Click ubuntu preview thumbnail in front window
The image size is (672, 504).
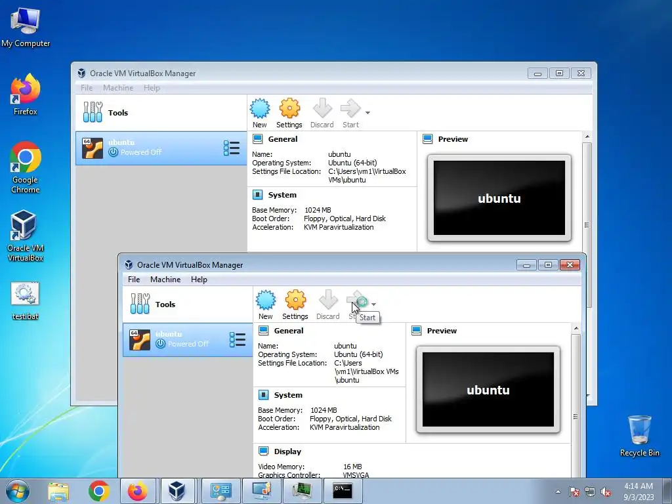488,390
